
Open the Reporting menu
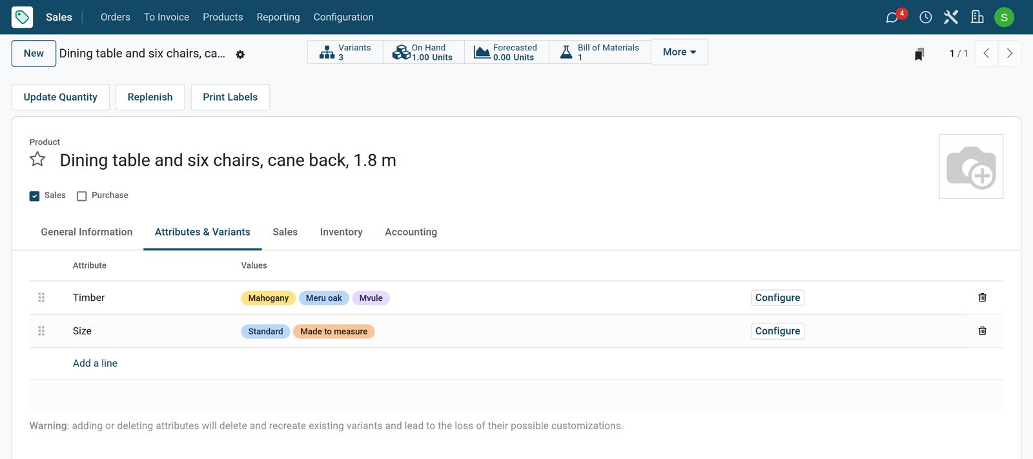point(278,17)
